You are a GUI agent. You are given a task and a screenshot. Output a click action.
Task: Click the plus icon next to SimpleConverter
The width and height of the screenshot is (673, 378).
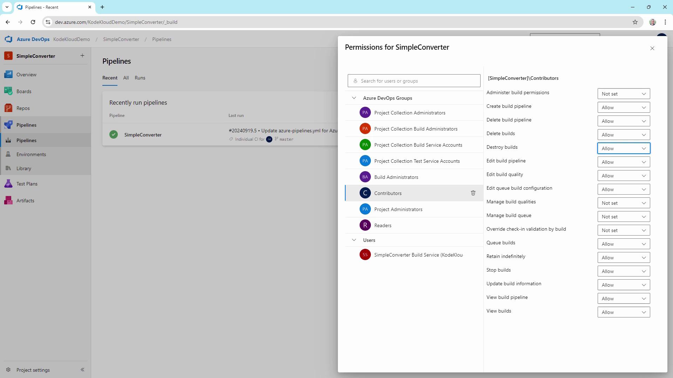[82, 56]
